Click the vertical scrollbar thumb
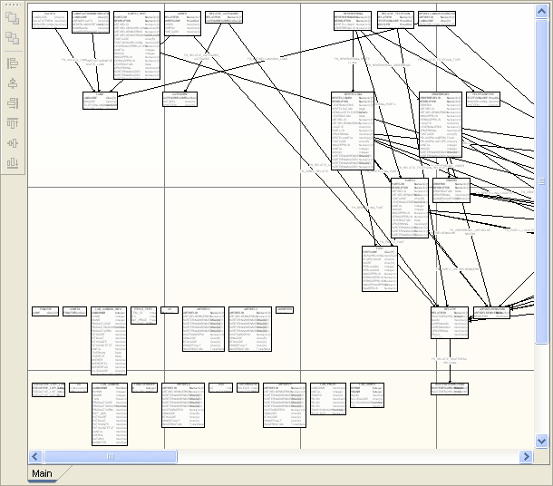Screen dimensions: 553x486 click(542, 181)
